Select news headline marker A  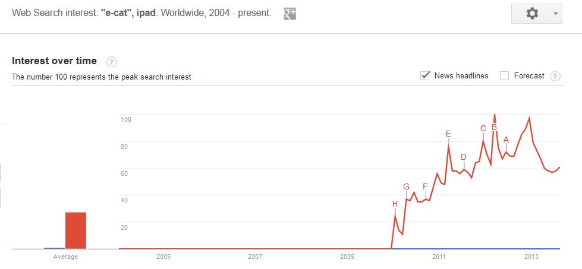pyautogui.click(x=506, y=140)
